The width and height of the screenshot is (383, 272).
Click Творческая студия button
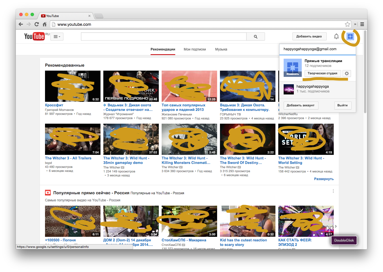[x=322, y=73]
